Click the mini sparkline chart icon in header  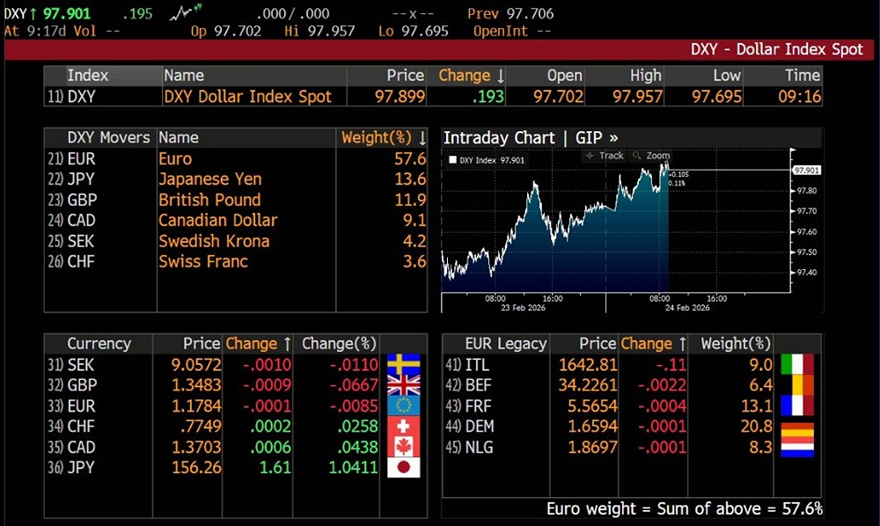[191, 12]
